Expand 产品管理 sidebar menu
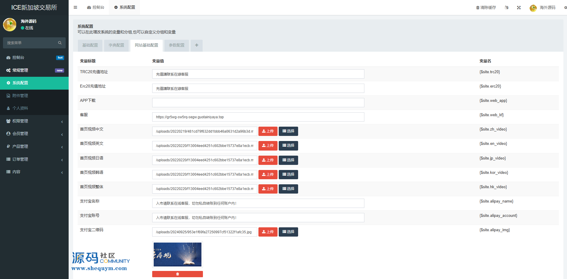The image size is (567, 279). (34, 146)
